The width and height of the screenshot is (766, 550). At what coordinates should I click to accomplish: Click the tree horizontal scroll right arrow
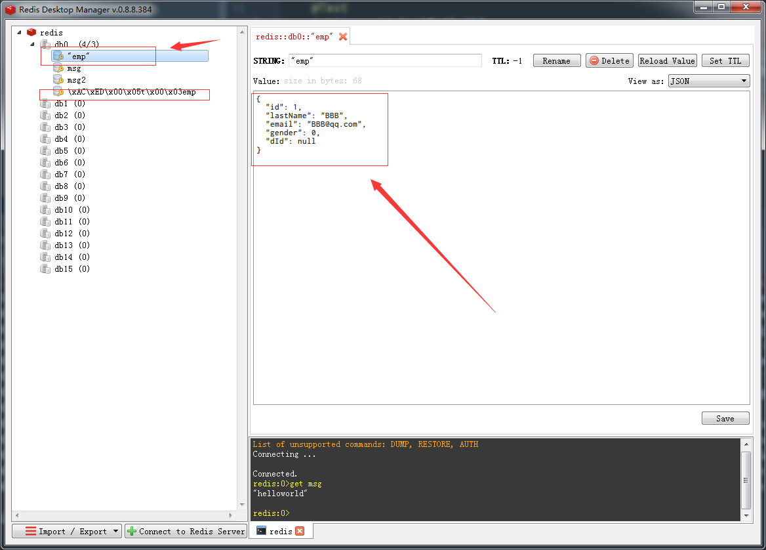pyautogui.click(x=231, y=515)
